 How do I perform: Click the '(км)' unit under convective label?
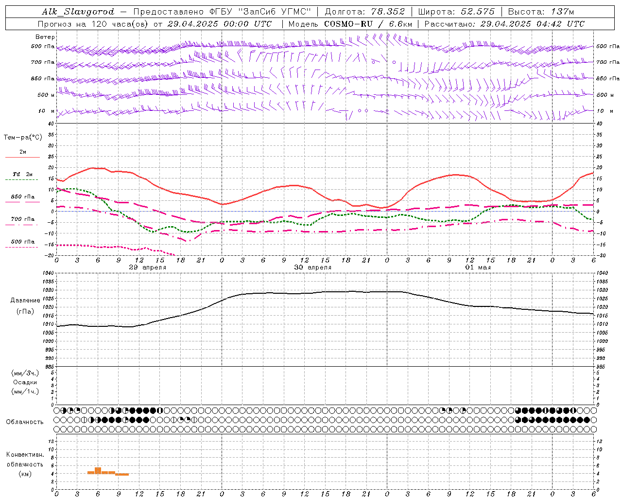click(25, 474)
